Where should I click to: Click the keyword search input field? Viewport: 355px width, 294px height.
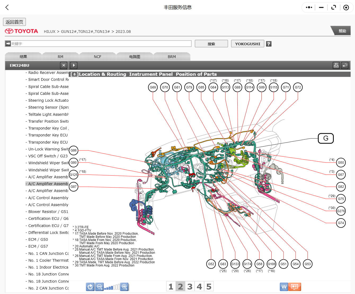click(x=98, y=43)
